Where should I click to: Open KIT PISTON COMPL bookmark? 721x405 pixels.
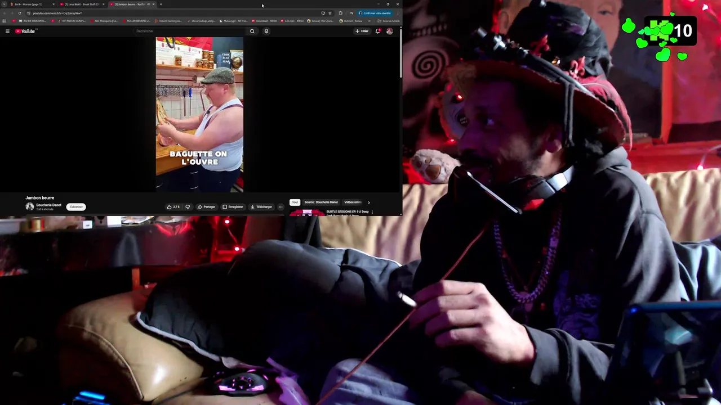tap(72, 21)
